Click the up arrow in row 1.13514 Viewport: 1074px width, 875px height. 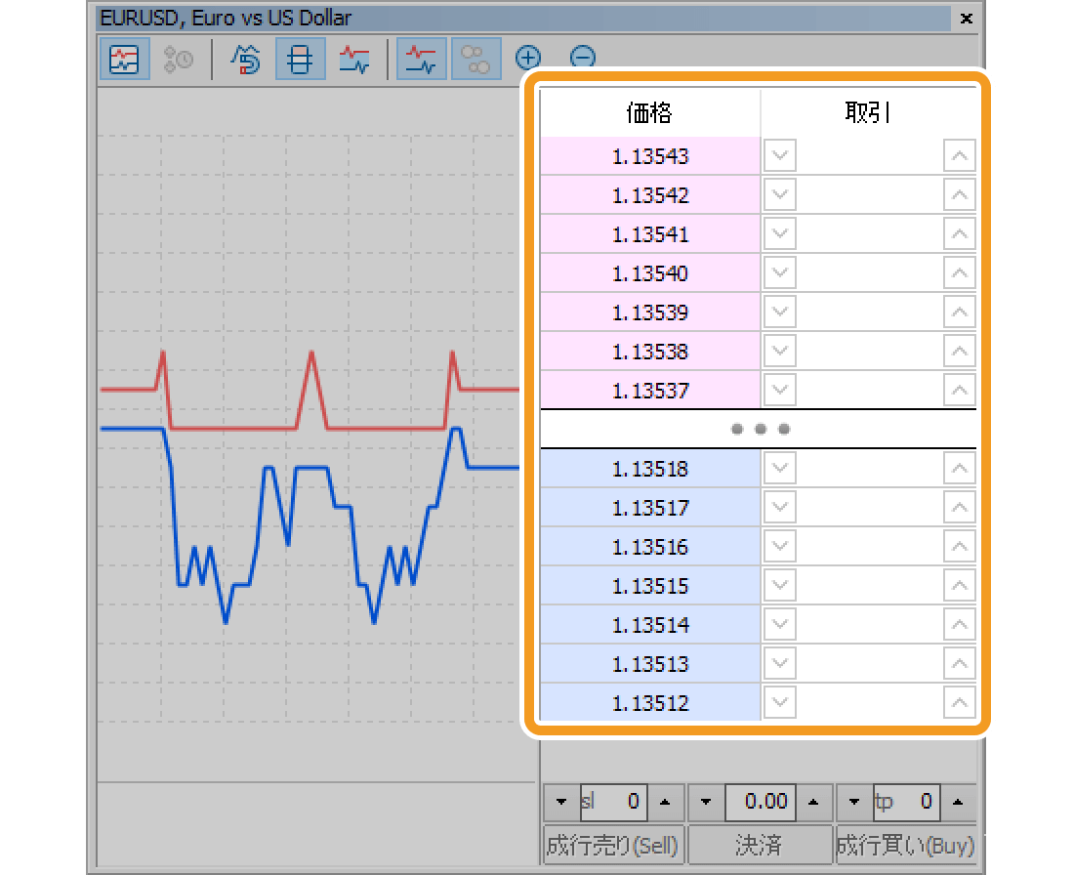(959, 624)
